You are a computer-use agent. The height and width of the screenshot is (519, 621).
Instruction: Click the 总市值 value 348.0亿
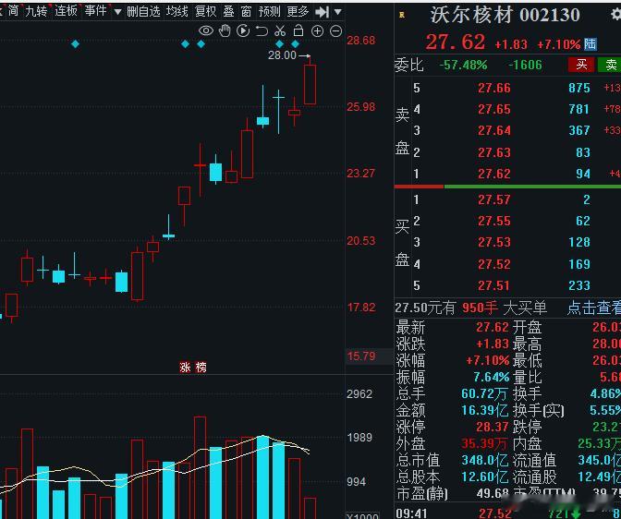point(485,460)
